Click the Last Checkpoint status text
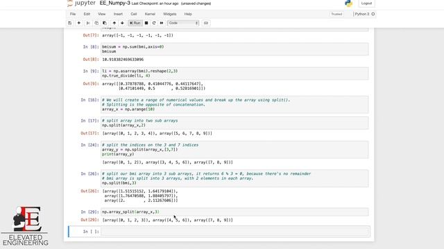The image size is (444, 249). [x=155, y=3]
